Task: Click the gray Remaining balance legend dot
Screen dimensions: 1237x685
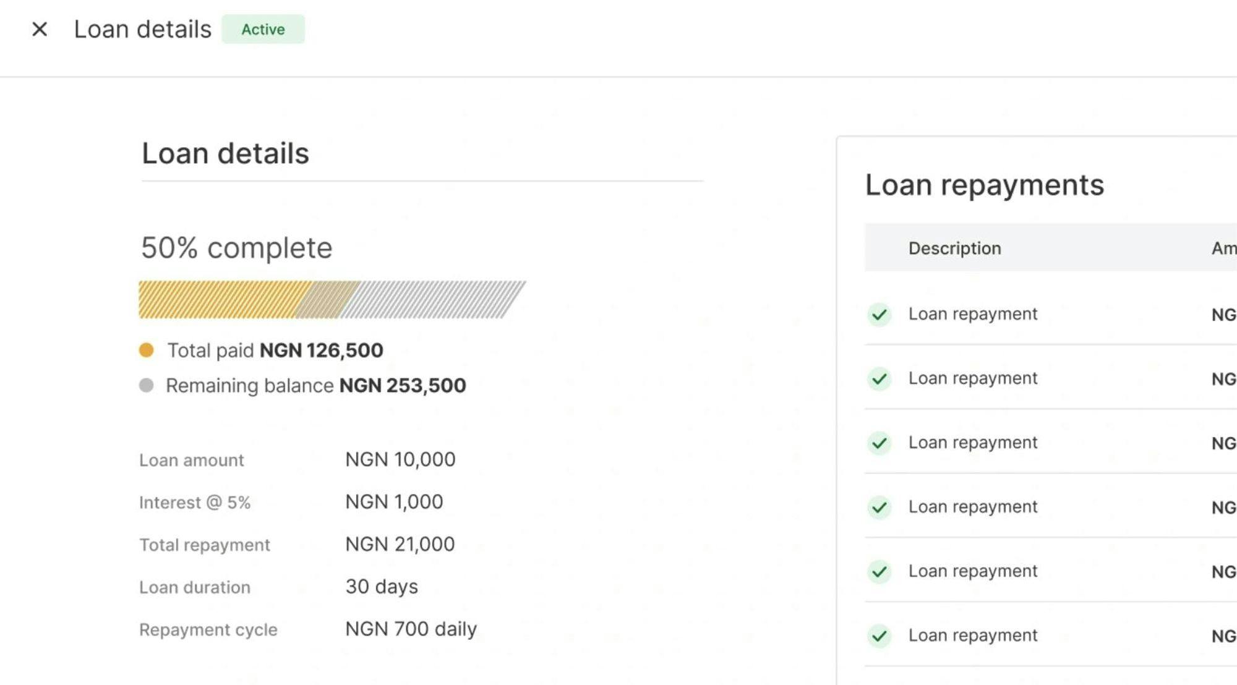Action: 146,386
